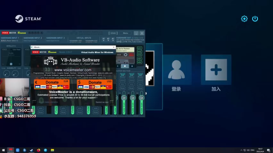Mute the A3 master bus
The height and width of the screenshot is (153, 273).
pos(123,88)
